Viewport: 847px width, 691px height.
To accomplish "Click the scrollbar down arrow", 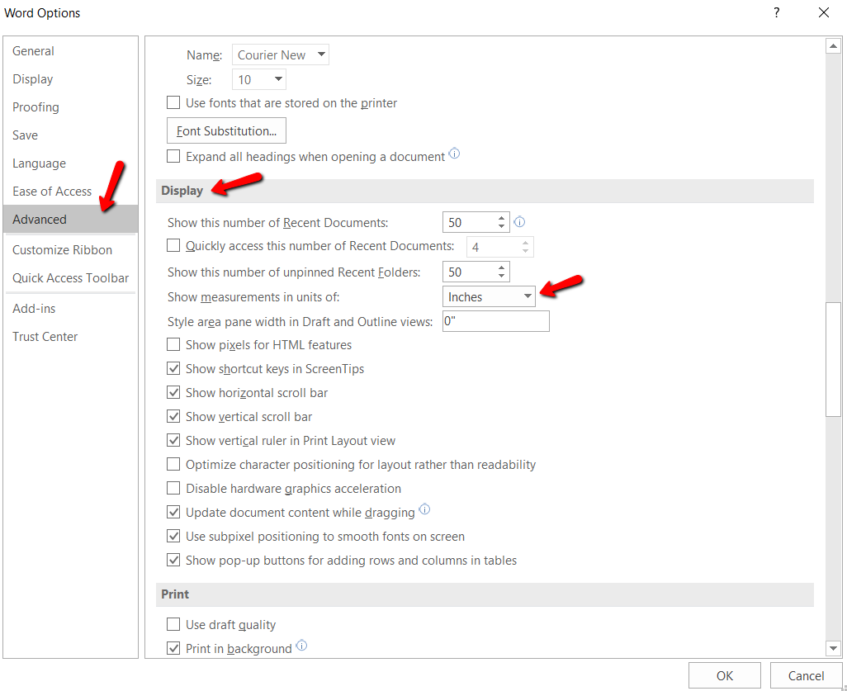I will (x=833, y=648).
